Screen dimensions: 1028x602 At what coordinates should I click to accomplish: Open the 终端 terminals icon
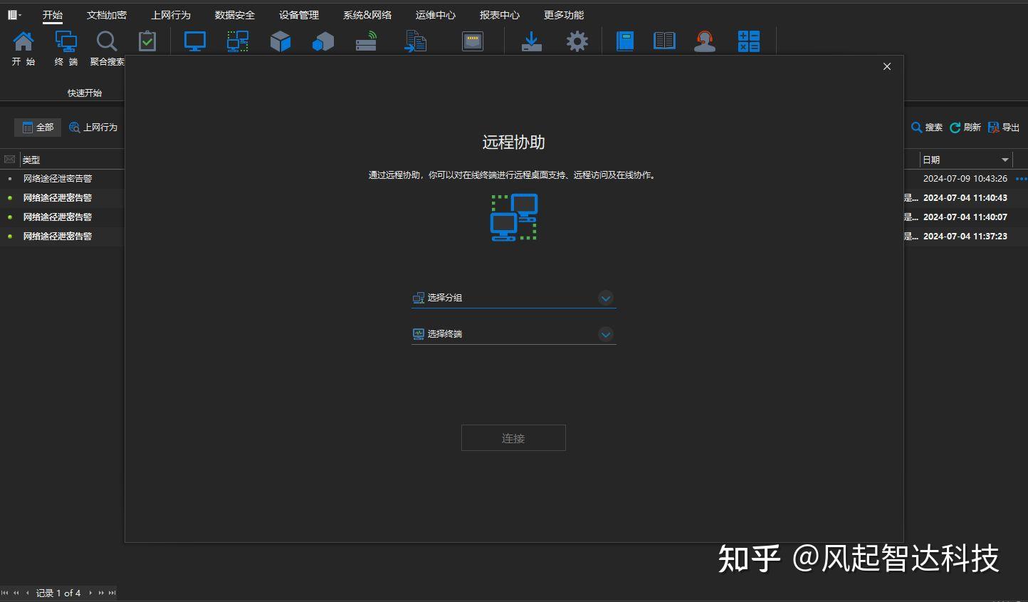pos(66,41)
